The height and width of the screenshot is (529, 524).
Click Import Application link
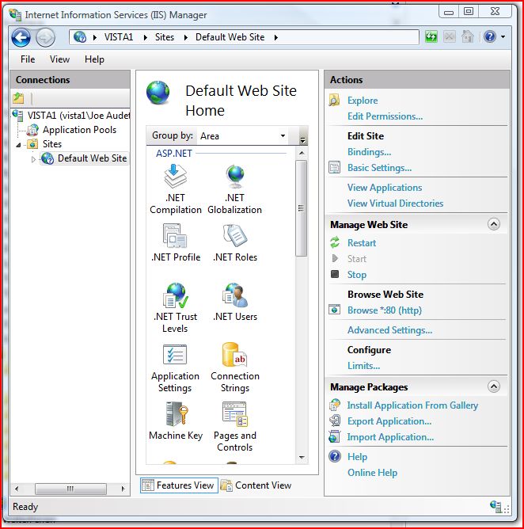390,437
